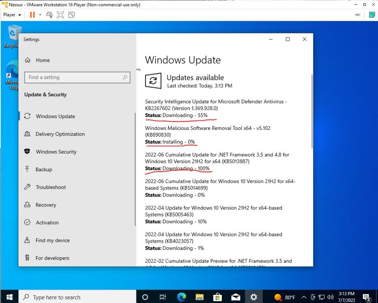378x303 pixels.
Task: Click the Update & Security heading
Action: click(45, 94)
